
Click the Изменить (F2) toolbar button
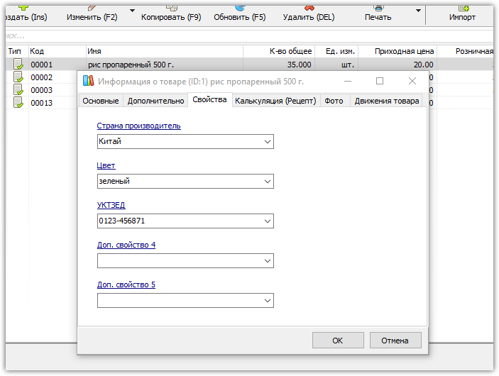point(92,13)
